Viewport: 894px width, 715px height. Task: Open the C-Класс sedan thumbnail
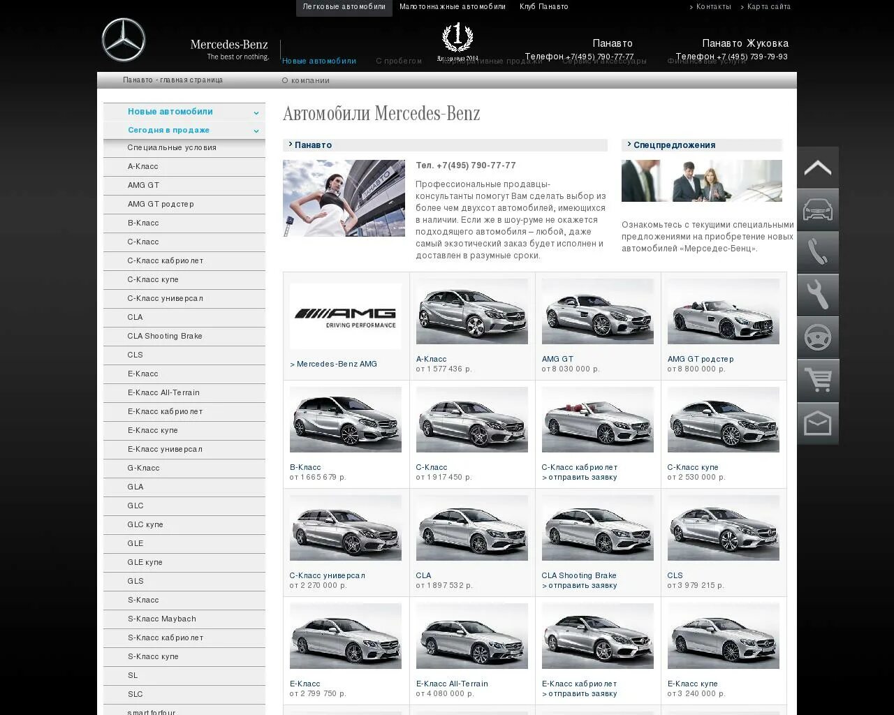click(x=472, y=420)
